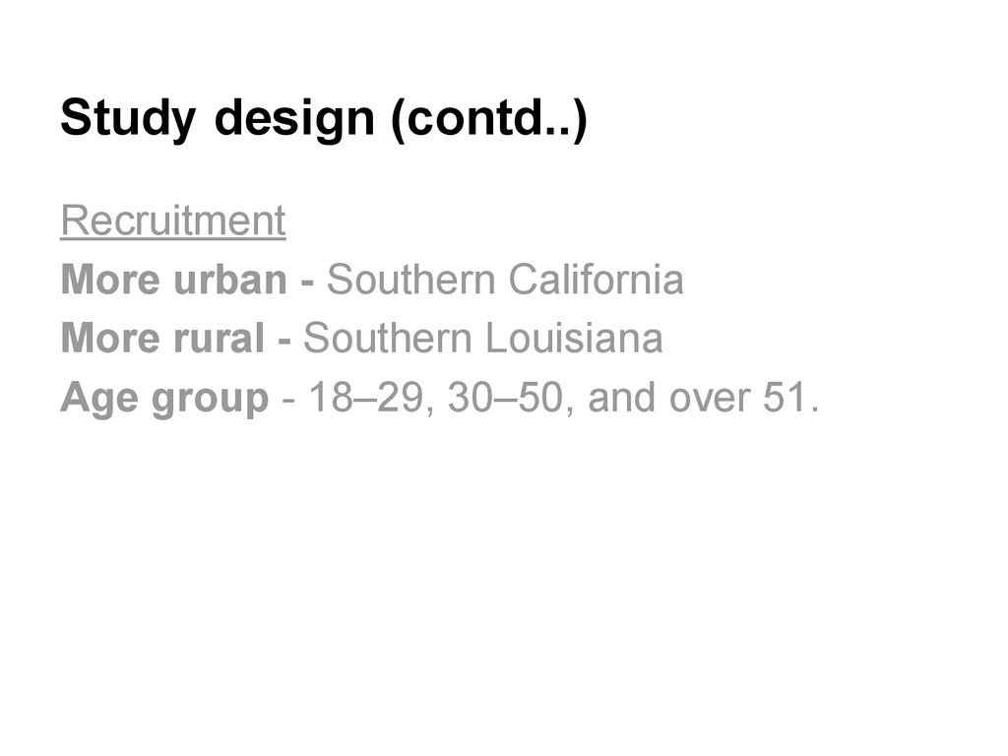Click the bold word group

click(x=209, y=399)
